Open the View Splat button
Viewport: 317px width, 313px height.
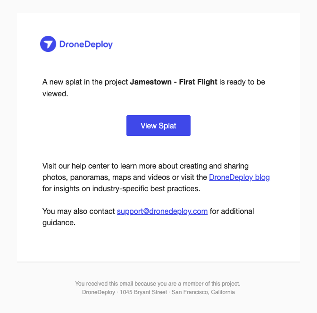pos(158,126)
